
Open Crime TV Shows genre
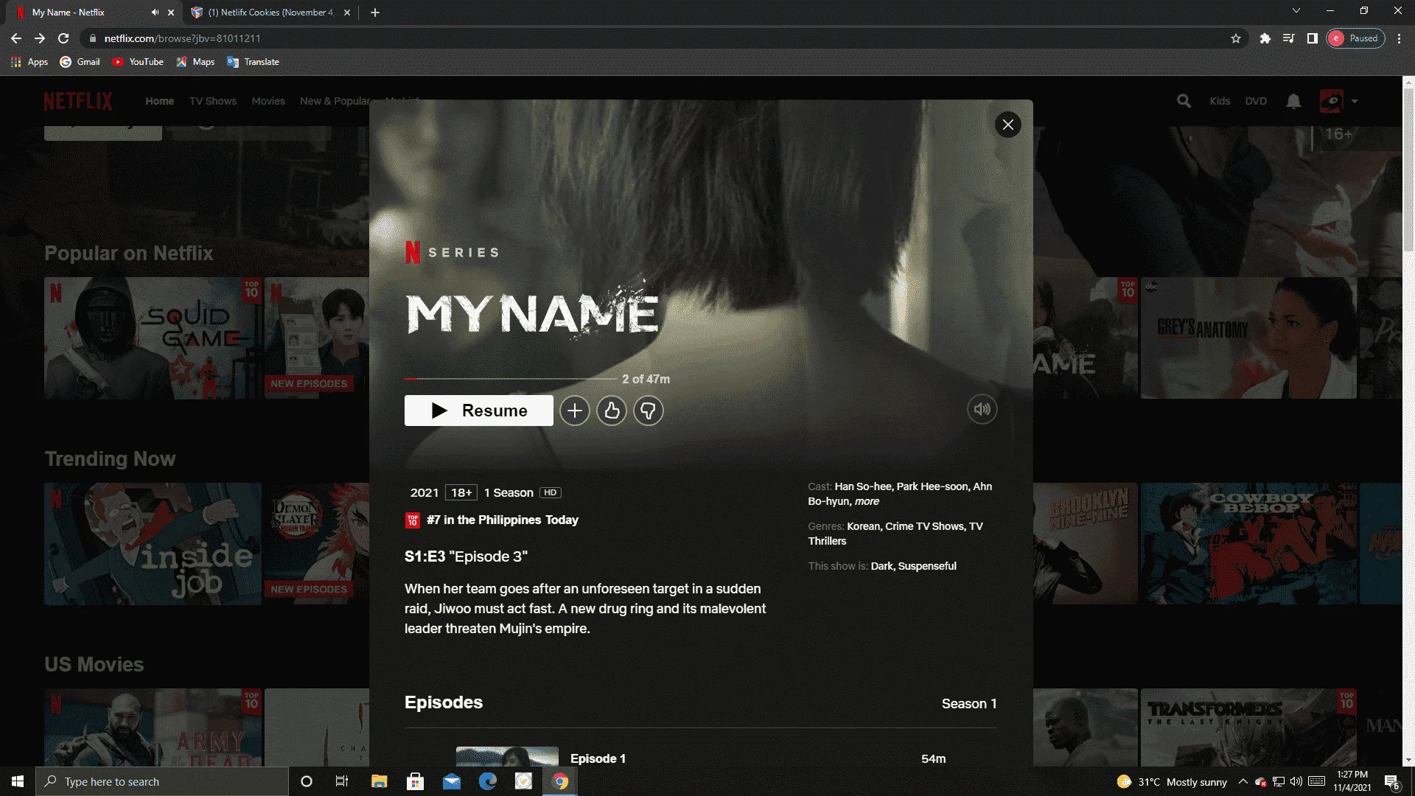point(925,526)
